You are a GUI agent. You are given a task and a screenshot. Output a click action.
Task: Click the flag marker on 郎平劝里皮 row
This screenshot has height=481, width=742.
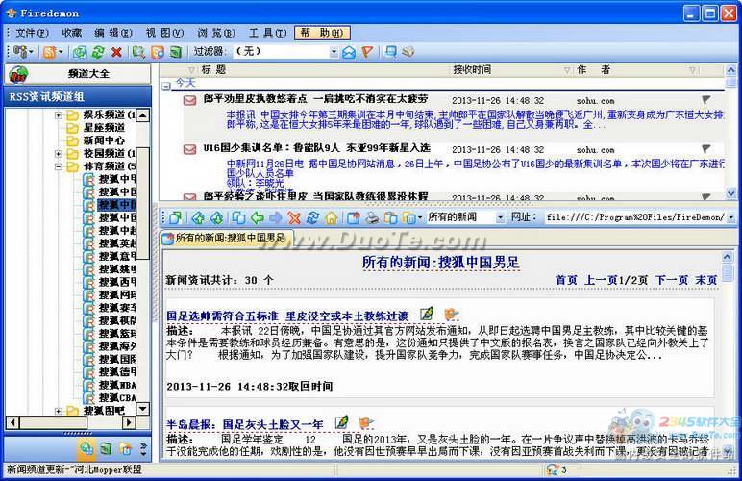point(705,99)
